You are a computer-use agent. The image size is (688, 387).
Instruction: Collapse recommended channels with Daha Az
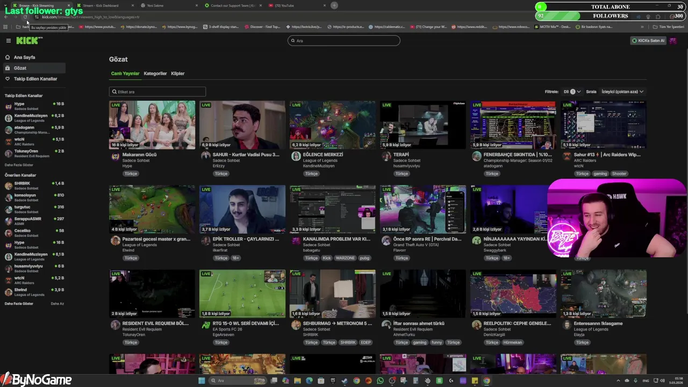click(57, 304)
